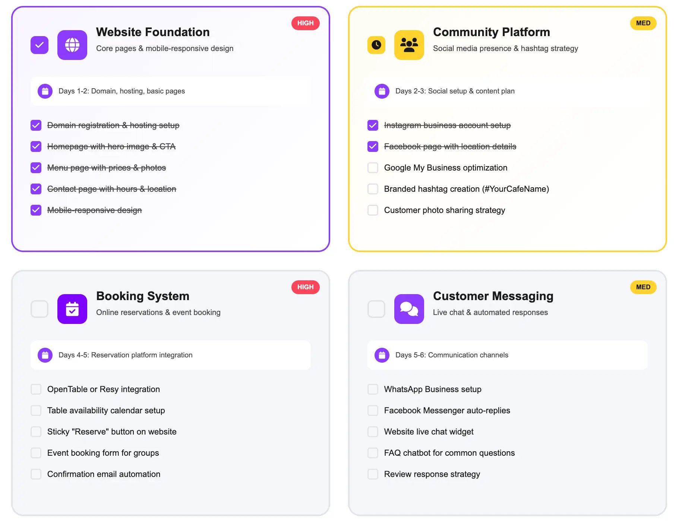Click the clock status icon on Community Platform

376,45
